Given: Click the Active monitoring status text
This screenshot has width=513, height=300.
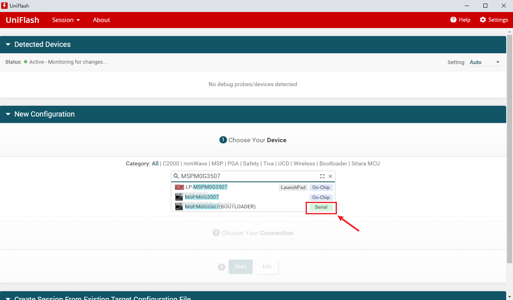Looking at the screenshot, I should [68, 62].
